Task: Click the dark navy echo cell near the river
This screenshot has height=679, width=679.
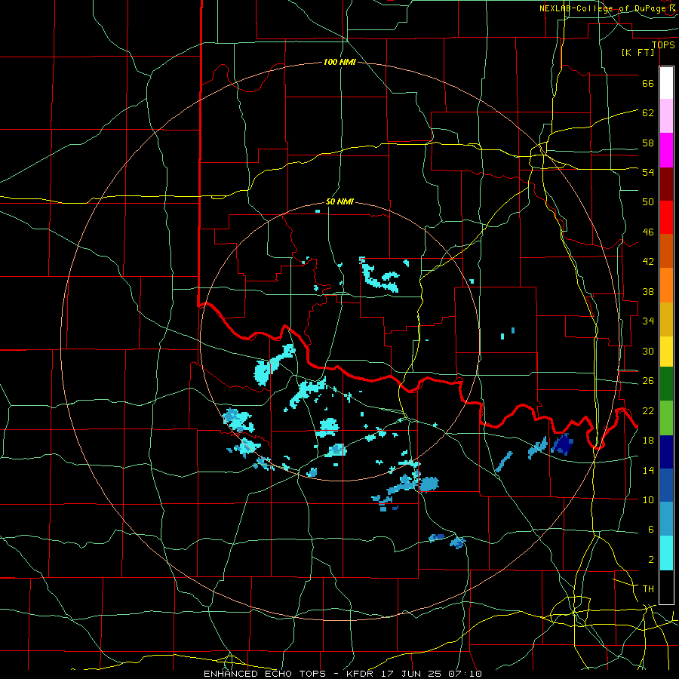Action: (x=563, y=444)
